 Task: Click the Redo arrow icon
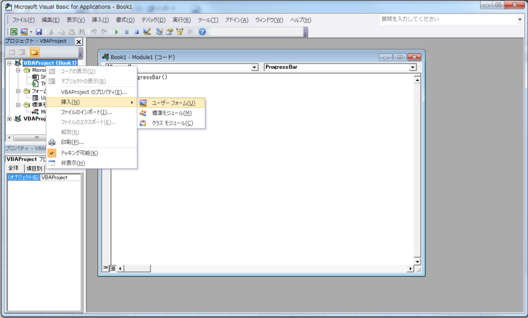(104, 32)
